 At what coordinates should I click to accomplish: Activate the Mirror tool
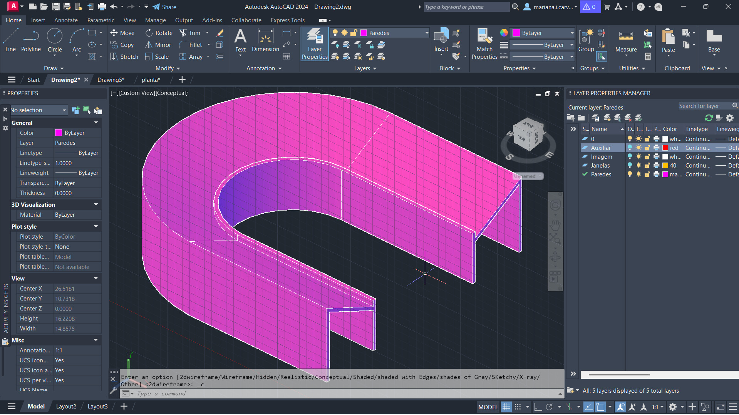pos(158,45)
